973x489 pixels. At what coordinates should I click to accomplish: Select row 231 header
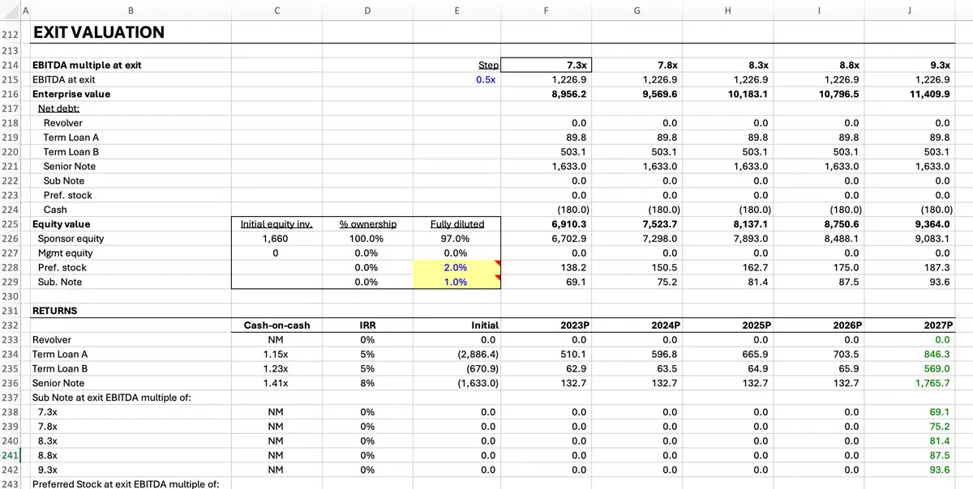(x=10, y=311)
